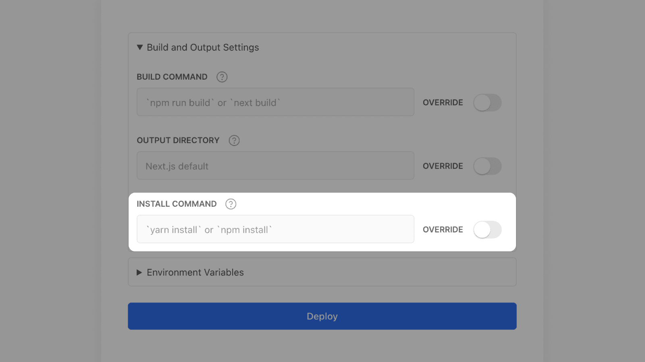This screenshot has width=645, height=362.
Task: Click the Environment Variables section title
Action: [195, 272]
